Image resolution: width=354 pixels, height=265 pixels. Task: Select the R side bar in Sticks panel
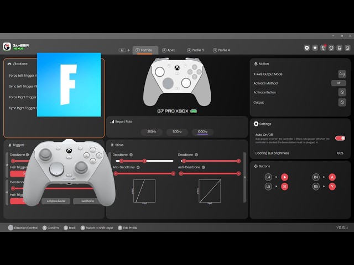(245, 178)
